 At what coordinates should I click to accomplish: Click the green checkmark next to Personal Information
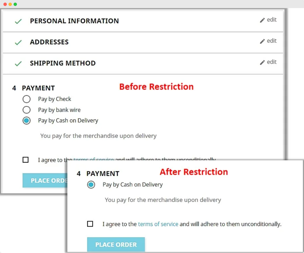point(18,21)
